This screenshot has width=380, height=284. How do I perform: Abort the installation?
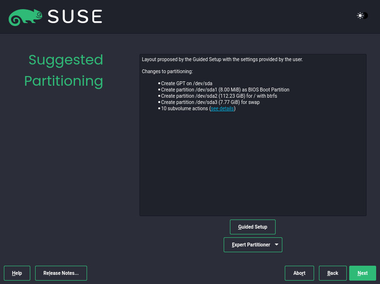click(299, 273)
